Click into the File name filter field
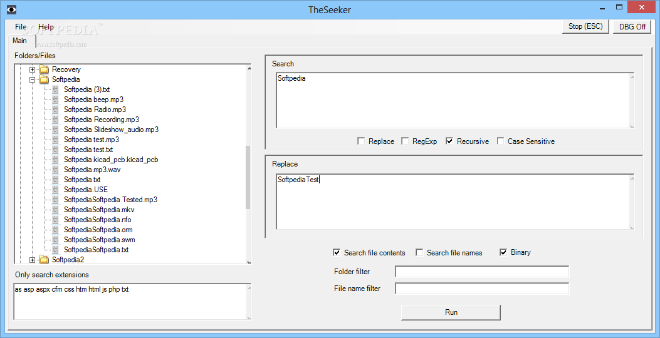The width and height of the screenshot is (660, 338). [482, 289]
